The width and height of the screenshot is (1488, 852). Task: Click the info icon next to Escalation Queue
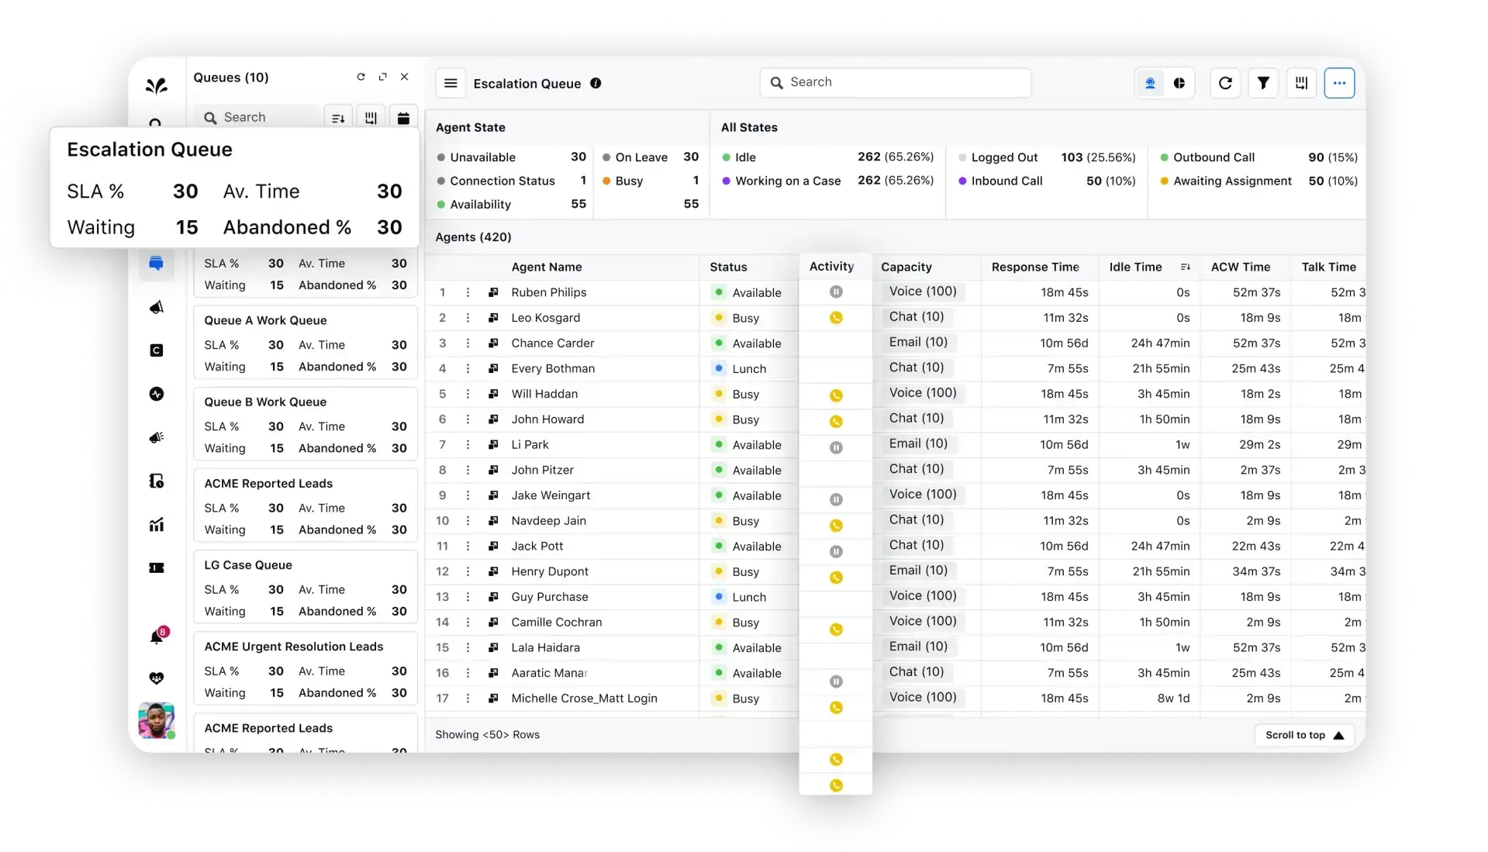tap(596, 83)
